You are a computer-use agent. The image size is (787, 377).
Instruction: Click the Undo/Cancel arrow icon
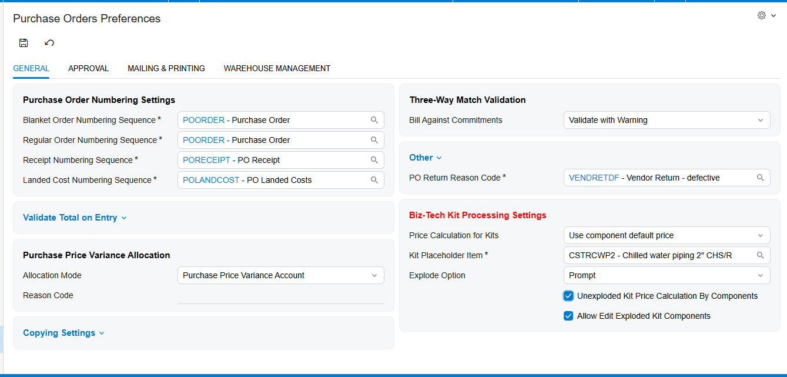click(x=49, y=43)
